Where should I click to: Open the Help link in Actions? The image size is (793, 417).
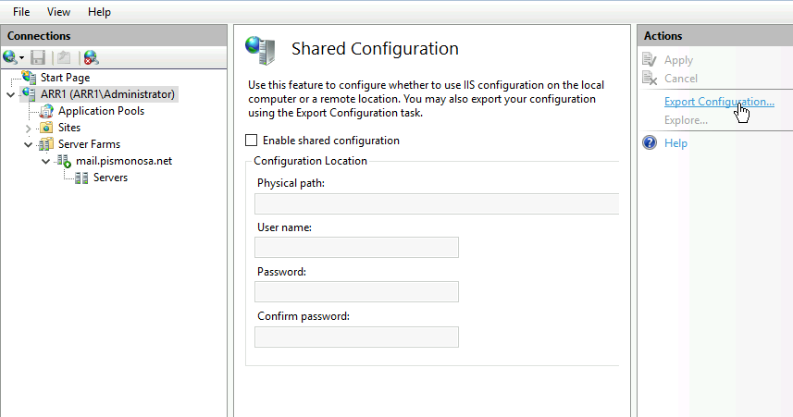pyautogui.click(x=675, y=143)
